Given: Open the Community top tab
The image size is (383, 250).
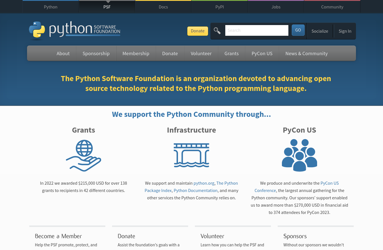Looking at the screenshot, I should pyautogui.click(x=332, y=7).
